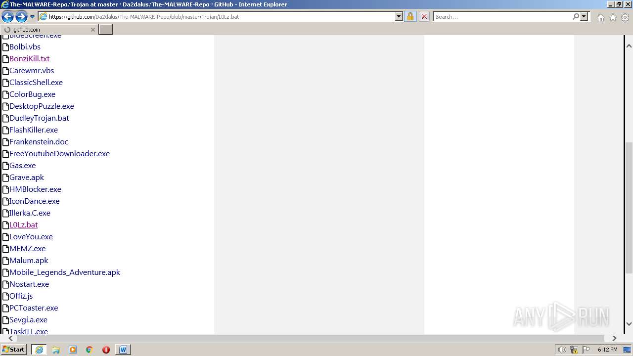Open Frankenstein.doc file link
The width and height of the screenshot is (633, 356).
(39, 142)
